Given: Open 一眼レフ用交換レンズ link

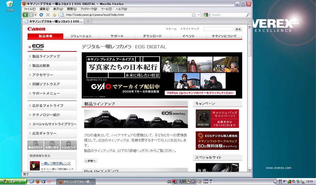Looking at the screenshot, I should coord(56,163).
